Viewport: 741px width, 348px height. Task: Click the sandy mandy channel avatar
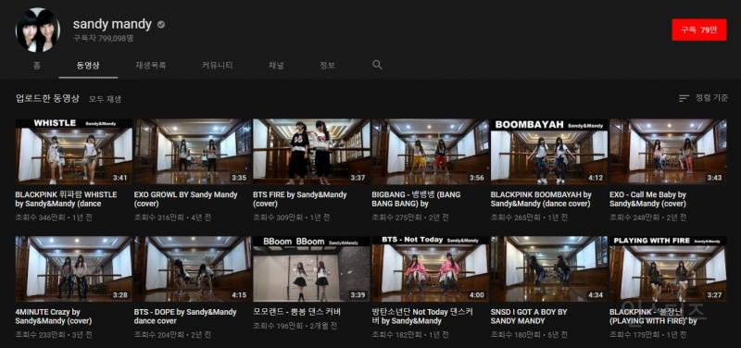[x=38, y=30]
